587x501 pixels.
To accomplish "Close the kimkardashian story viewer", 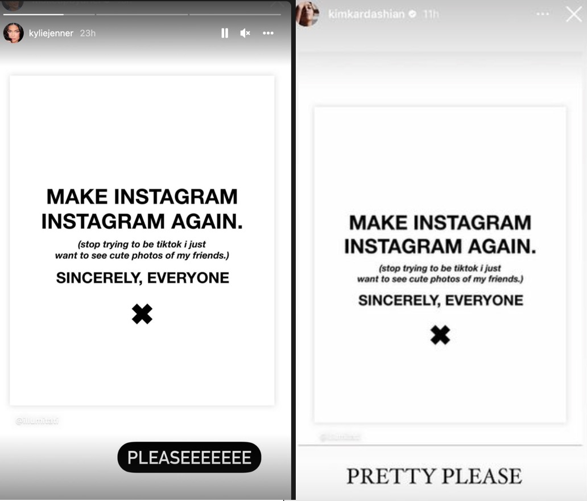I will [x=573, y=15].
